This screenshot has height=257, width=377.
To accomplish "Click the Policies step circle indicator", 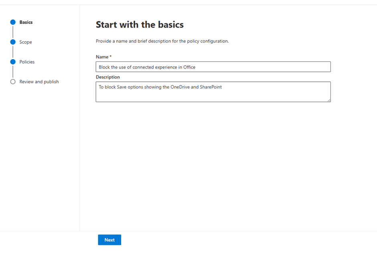I will (13, 62).
